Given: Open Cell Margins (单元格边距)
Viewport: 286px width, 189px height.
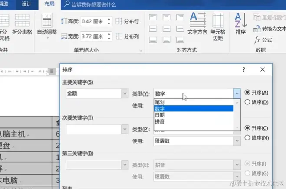Looking at the screenshot, I should pos(218,27).
